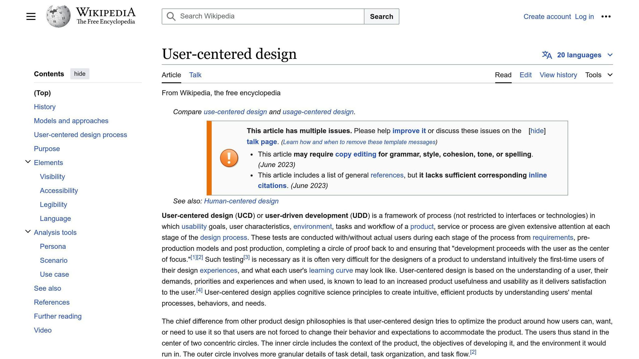Go to Purpose section in contents
Viewport: 639px width, 359px height.
(x=47, y=149)
